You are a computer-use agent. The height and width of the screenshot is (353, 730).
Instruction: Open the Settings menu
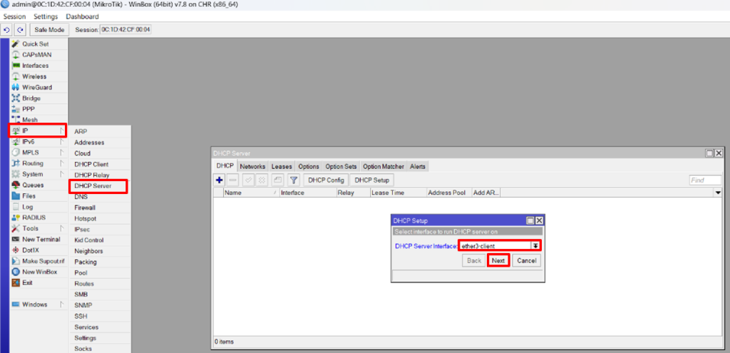[46, 16]
